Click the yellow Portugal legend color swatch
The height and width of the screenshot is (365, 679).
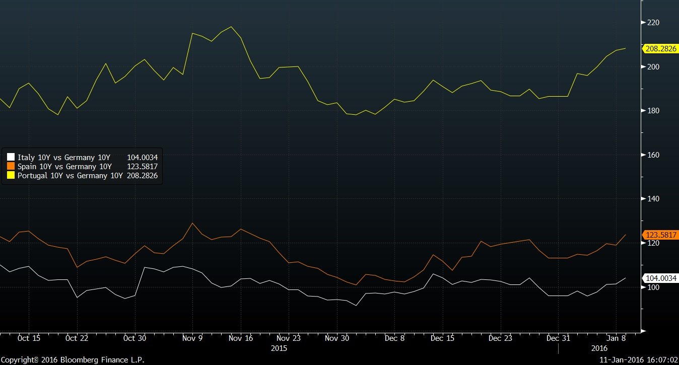click(11, 176)
